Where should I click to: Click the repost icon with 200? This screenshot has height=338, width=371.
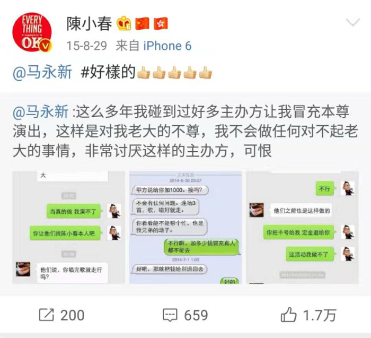(47, 315)
